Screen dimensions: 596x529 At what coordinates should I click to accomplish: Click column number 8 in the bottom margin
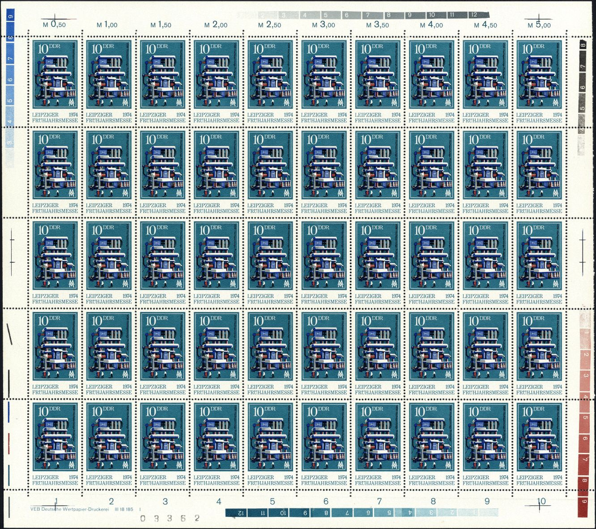[433, 501]
